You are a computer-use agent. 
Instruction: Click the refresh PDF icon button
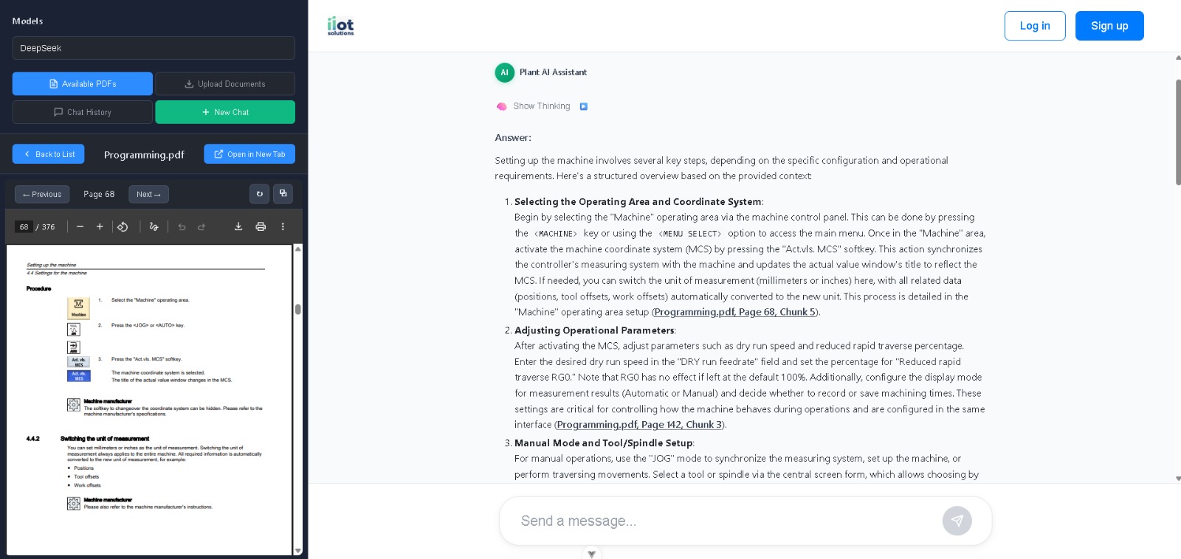pyautogui.click(x=259, y=194)
